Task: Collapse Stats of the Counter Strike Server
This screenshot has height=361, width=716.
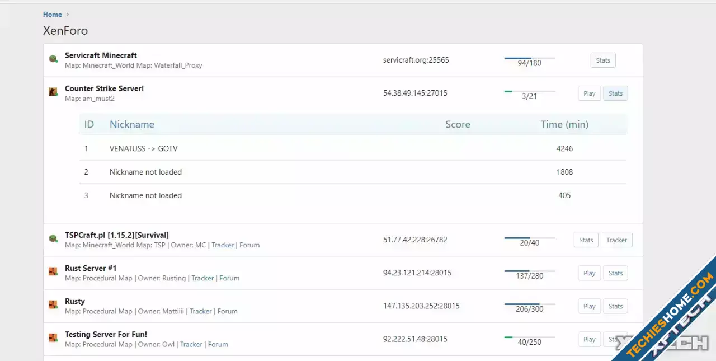Action: pyautogui.click(x=615, y=93)
